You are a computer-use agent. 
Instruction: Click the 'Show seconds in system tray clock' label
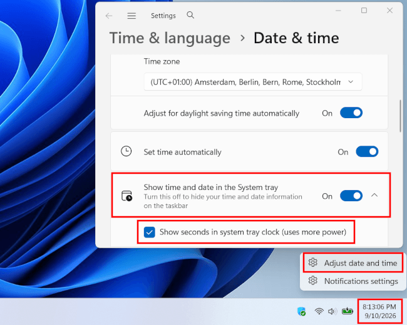tap(253, 232)
